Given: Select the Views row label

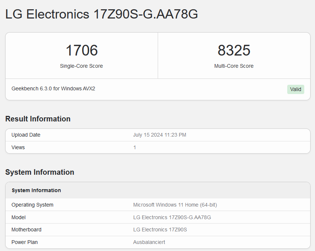Looking at the screenshot, I should pyautogui.click(x=18, y=147).
